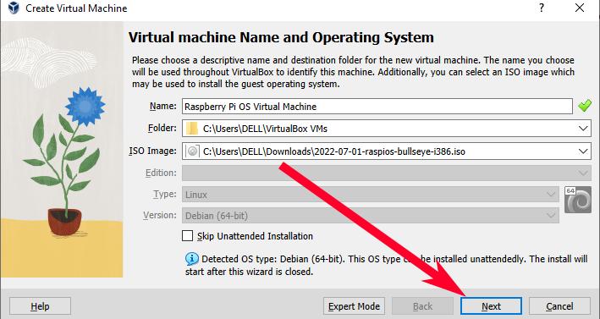Screen dimensions: 600x319
Task: Click the Back button
Action: [x=422, y=306]
